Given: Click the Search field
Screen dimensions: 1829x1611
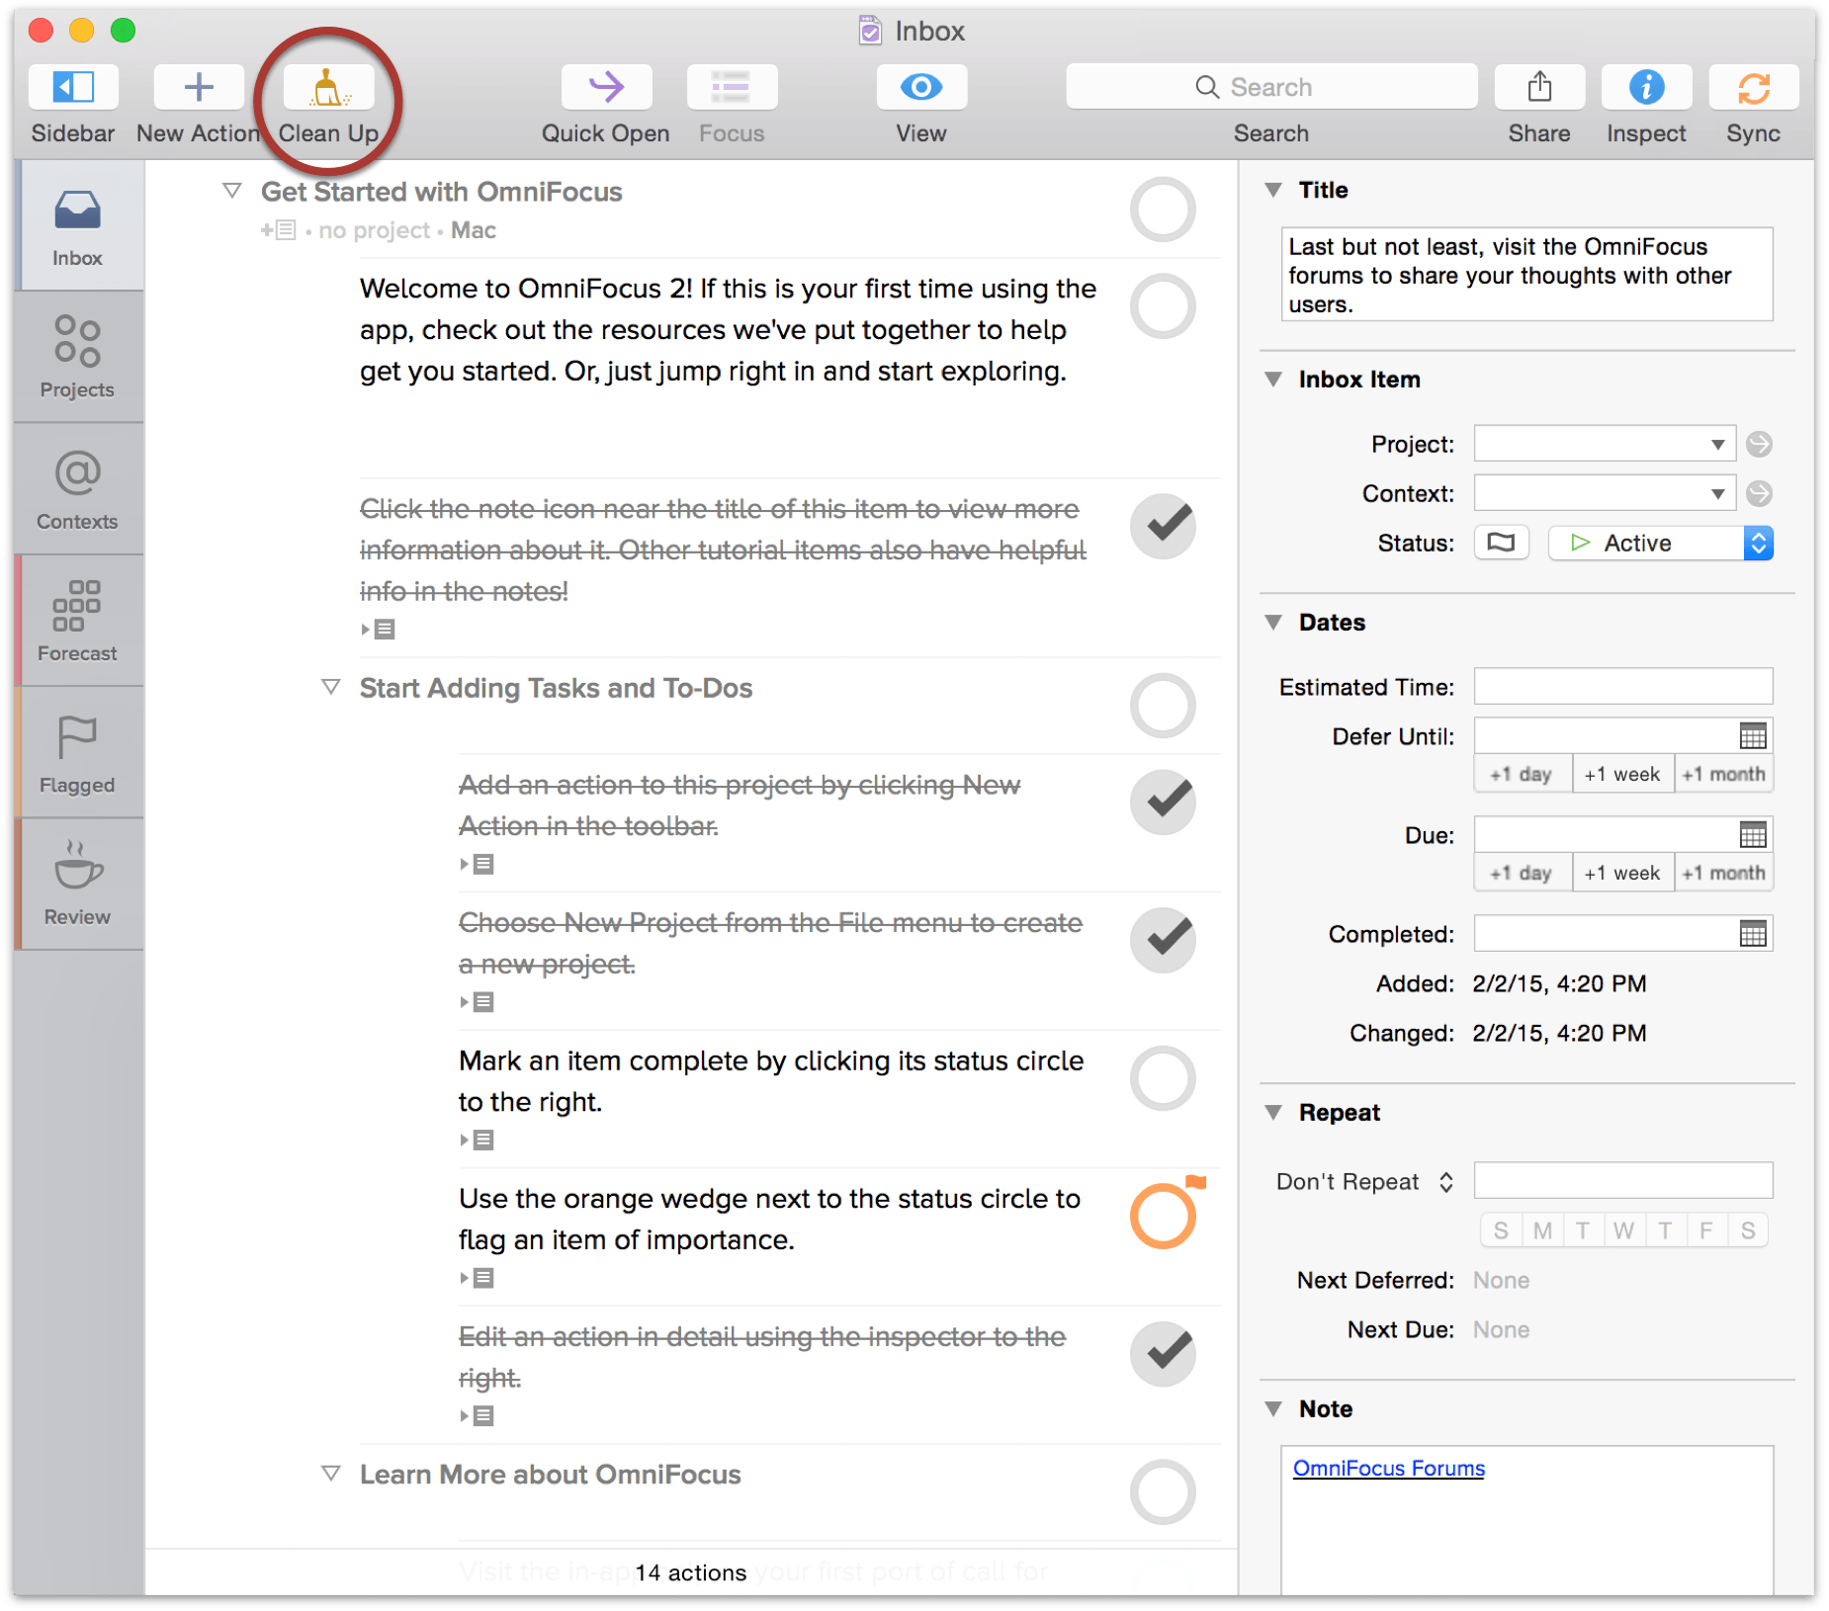Looking at the screenshot, I should [1271, 87].
